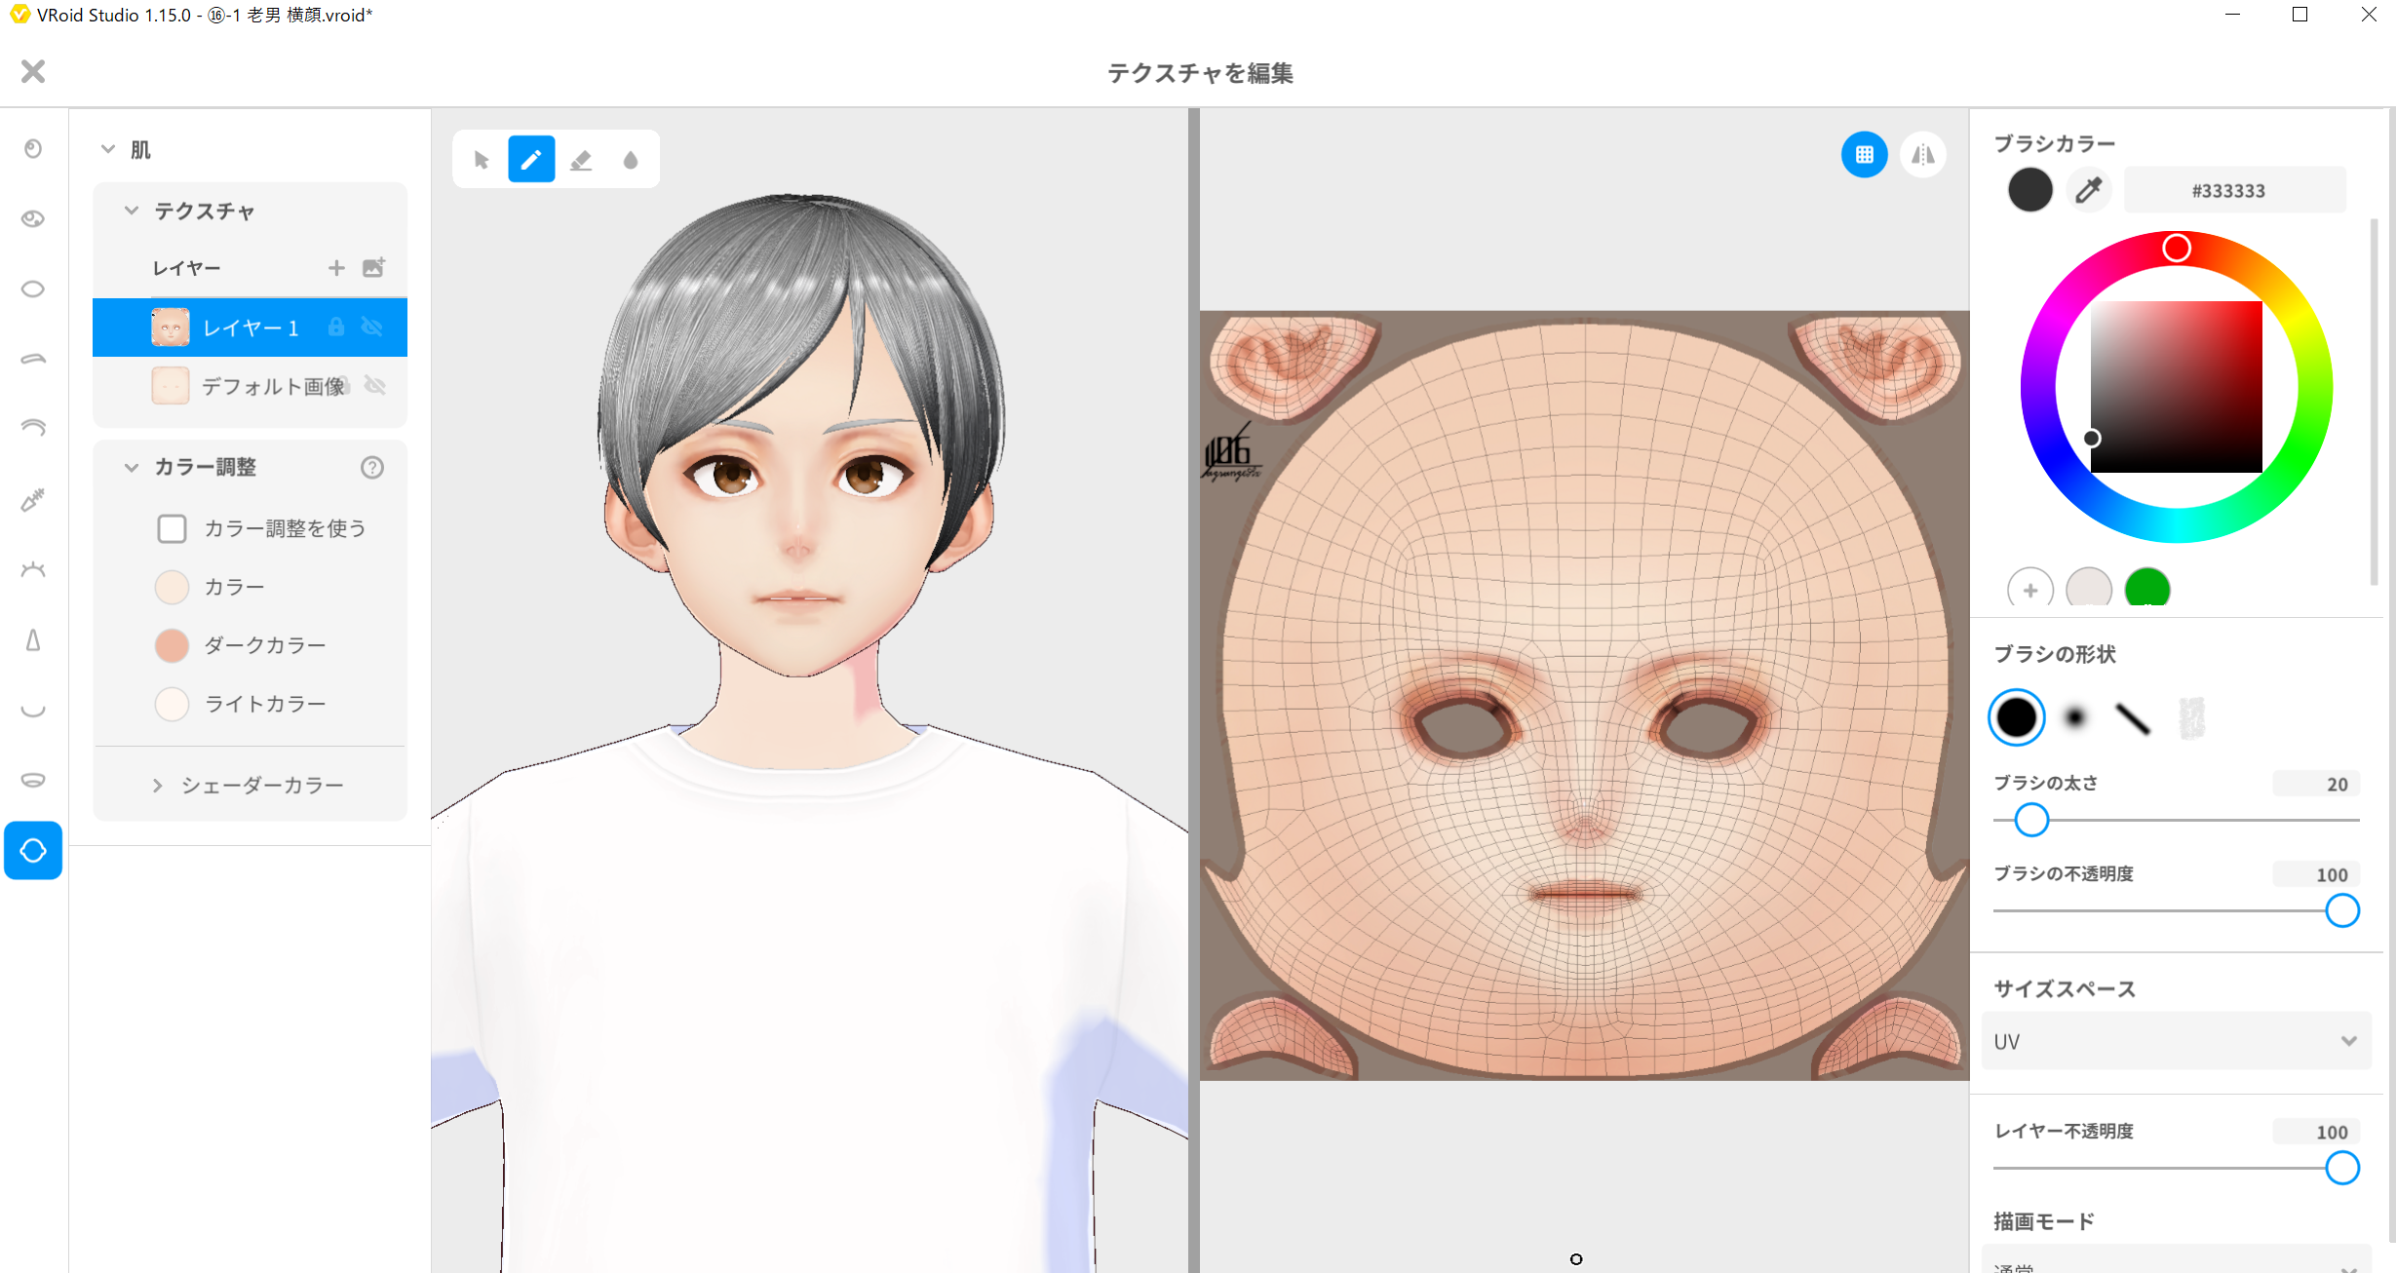The image size is (2396, 1273).
Task: Toggle UV grid guide display
Action: click(1864, 154)
